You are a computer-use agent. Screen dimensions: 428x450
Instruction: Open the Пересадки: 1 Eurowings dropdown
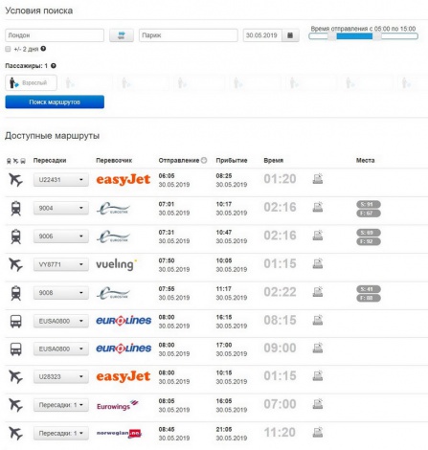(x=61, y=405)
